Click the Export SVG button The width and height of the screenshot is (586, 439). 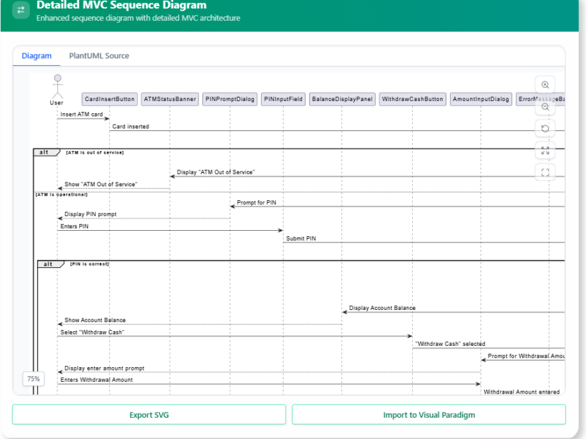(149, 414)
